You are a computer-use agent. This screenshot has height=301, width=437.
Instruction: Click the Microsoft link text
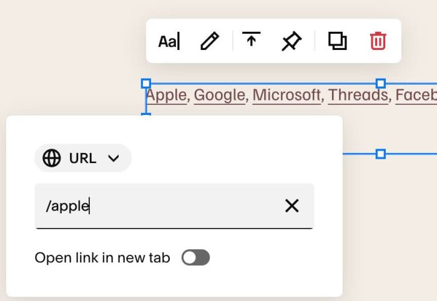pos(287,95)
